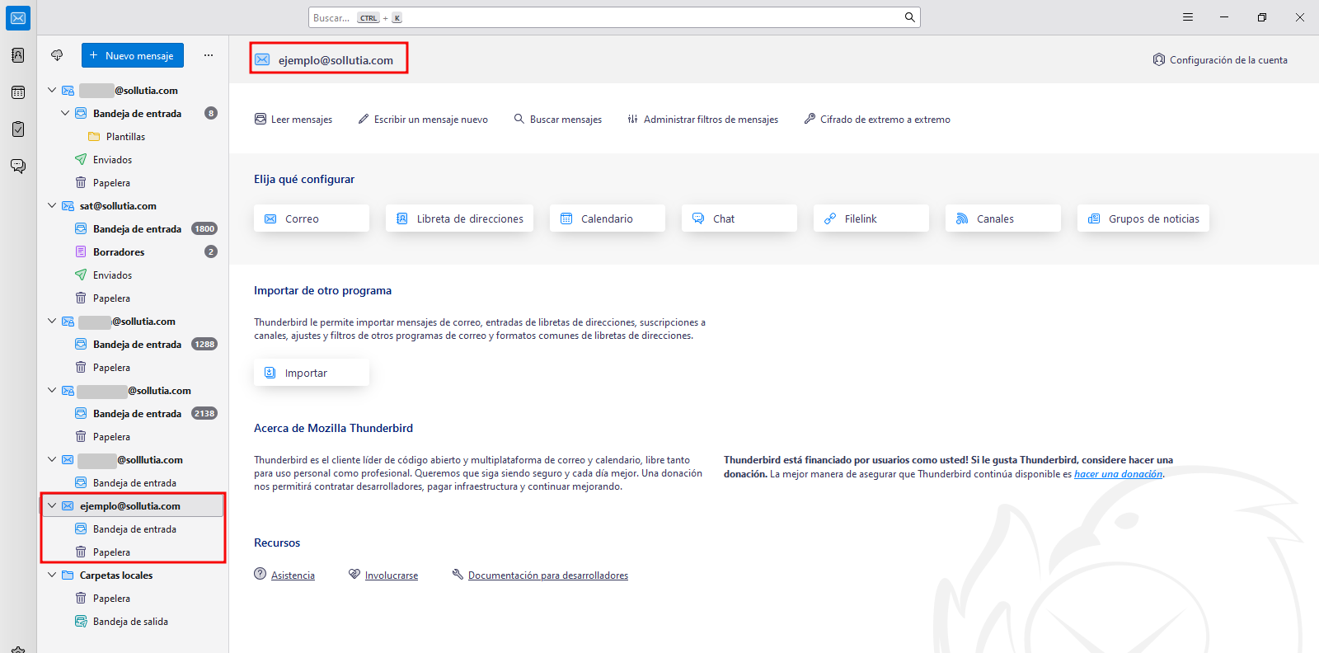The width and height of the screenshot is (1319, 653).
Task: Open the Thunderbird hamburger app menu
Action: [x=1188, y=17]
